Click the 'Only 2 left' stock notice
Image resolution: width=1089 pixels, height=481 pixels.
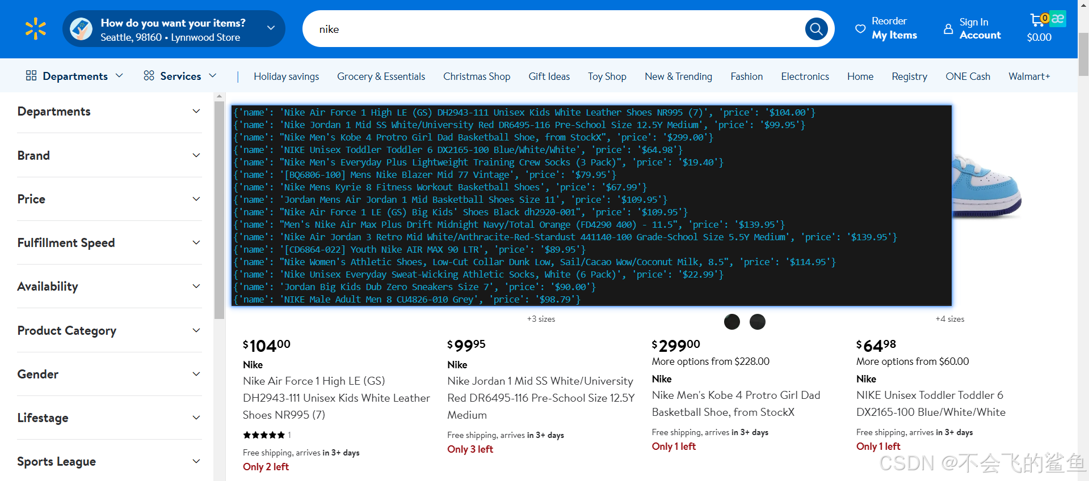click(x=266, y=467)
